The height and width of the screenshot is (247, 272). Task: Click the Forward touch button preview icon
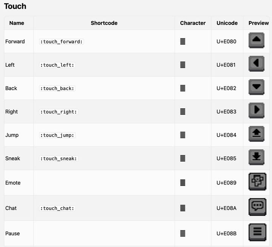pyautogui.click(x=257, y=40)
